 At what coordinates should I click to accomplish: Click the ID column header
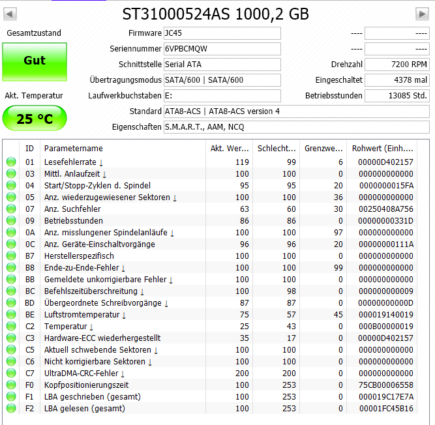(30, 149)
